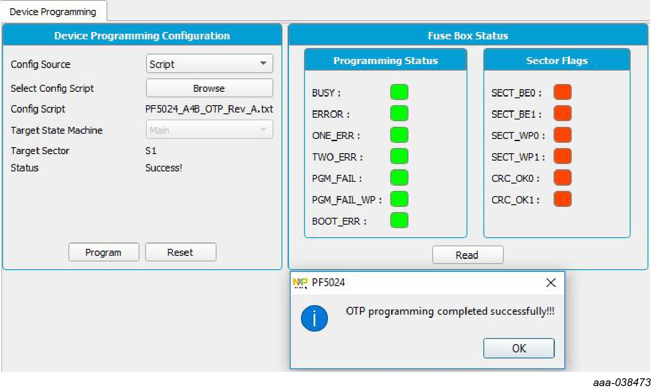Screen dimensions: 651x390
Task: Expand the Target State Machine dropdown
Action: point(209,130)
